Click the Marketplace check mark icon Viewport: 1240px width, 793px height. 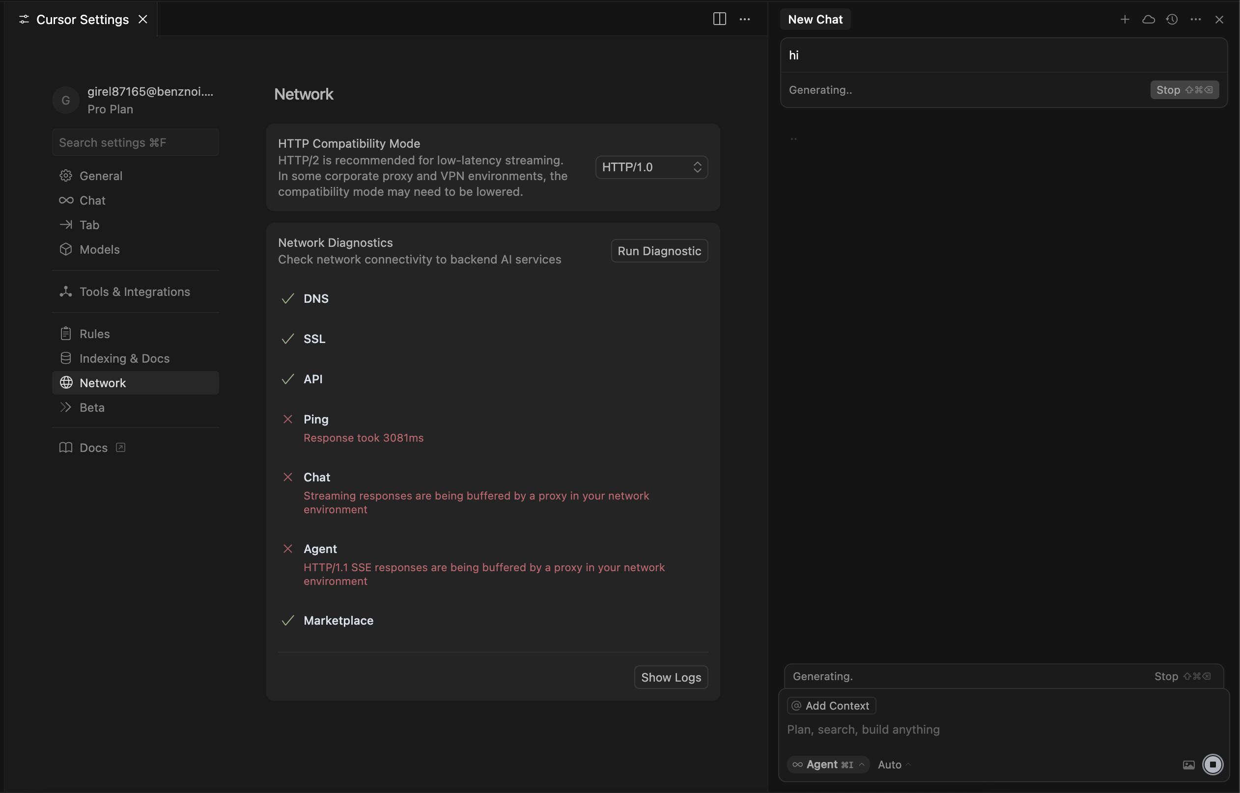(x=288, y=620)
